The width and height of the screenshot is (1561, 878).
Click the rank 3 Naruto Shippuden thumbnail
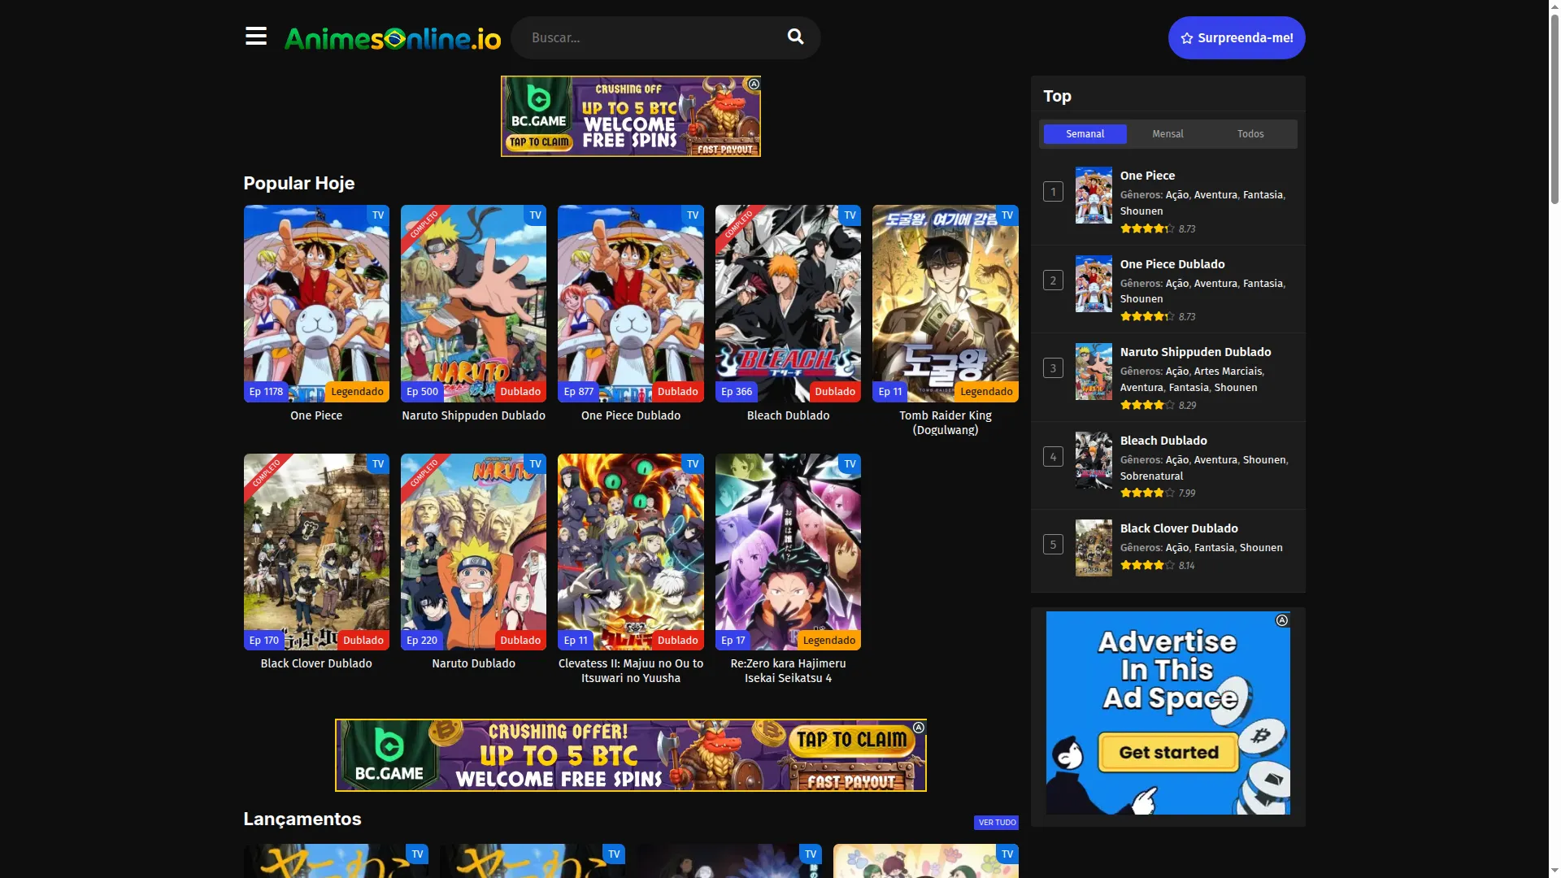pos(1094,372)
